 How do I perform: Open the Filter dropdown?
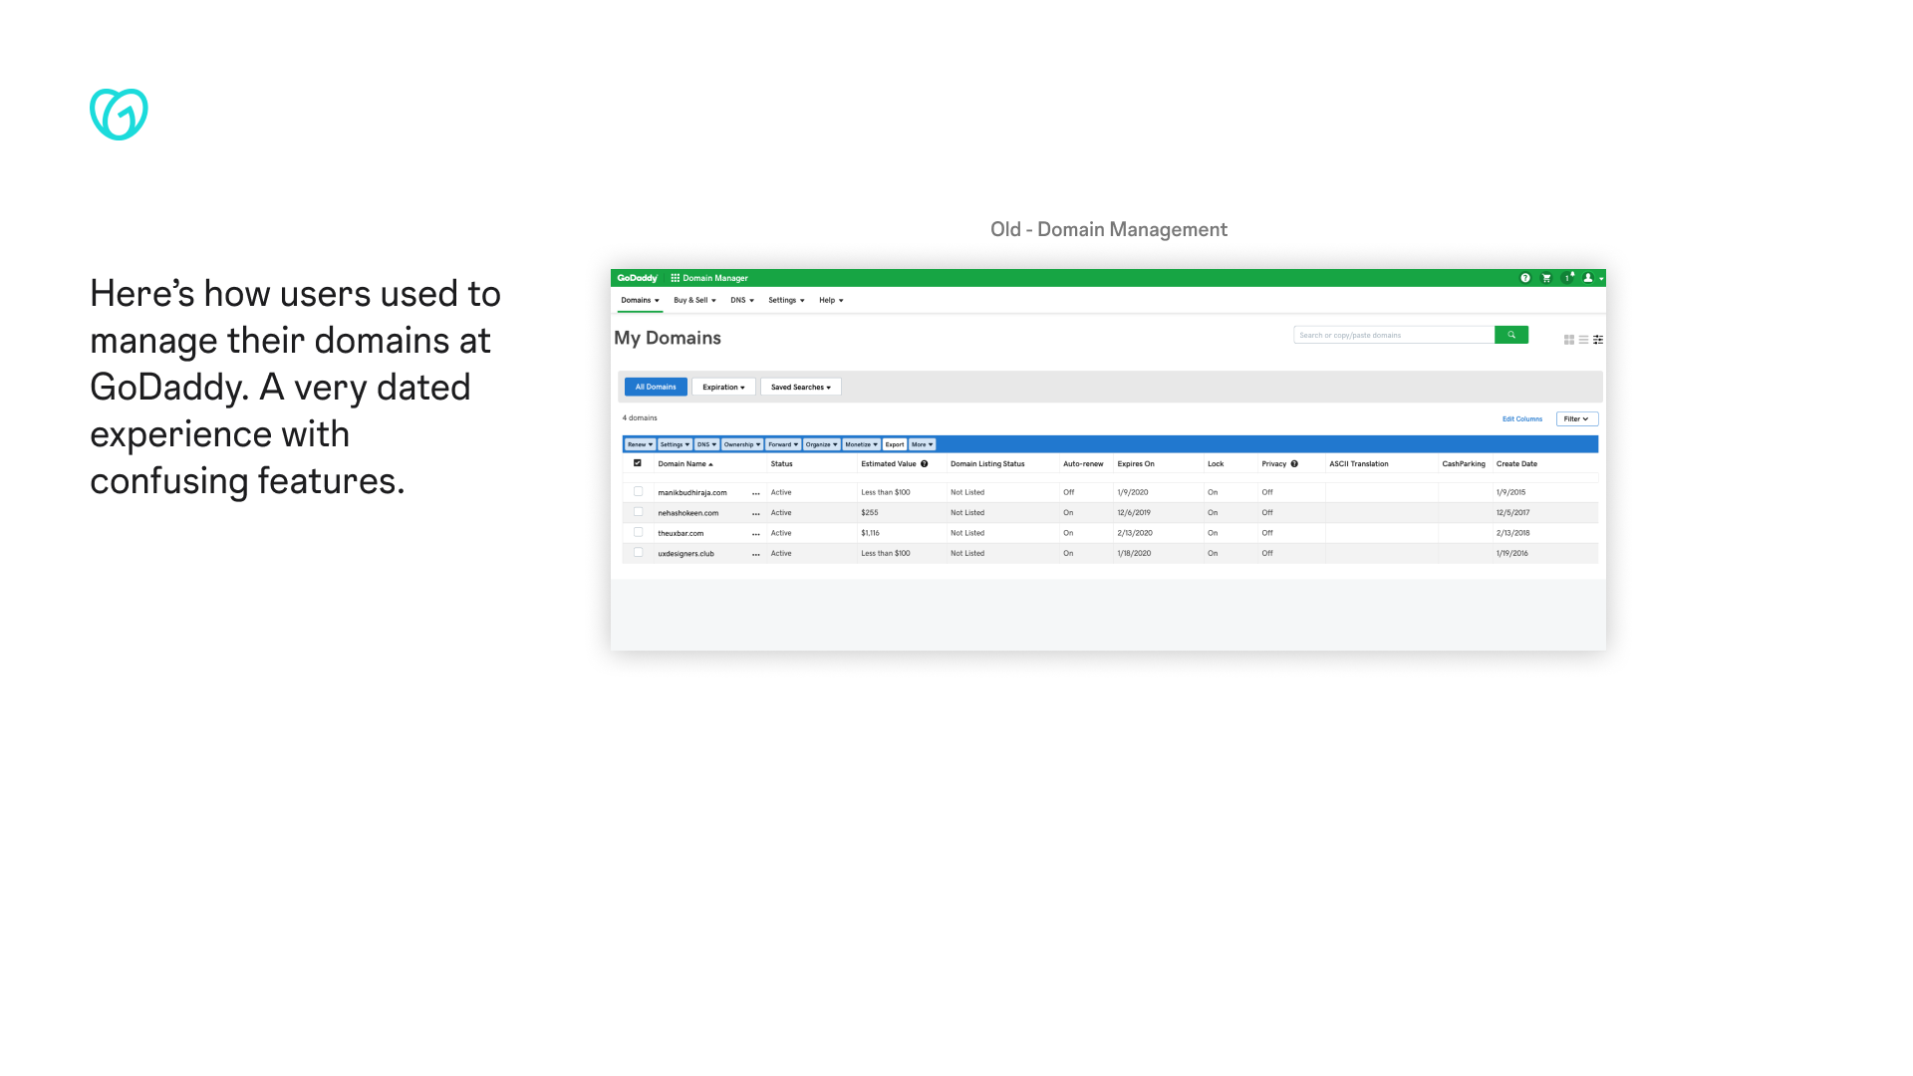coord(1576,418)
